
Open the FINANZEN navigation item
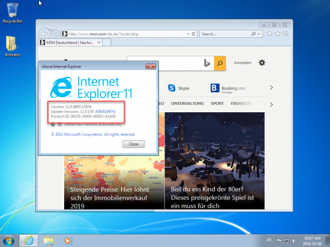(x=241, y=104)
